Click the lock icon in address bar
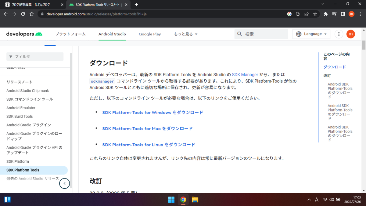The height and width of the screenshot is (206, 366). click(x=42, y=14)
